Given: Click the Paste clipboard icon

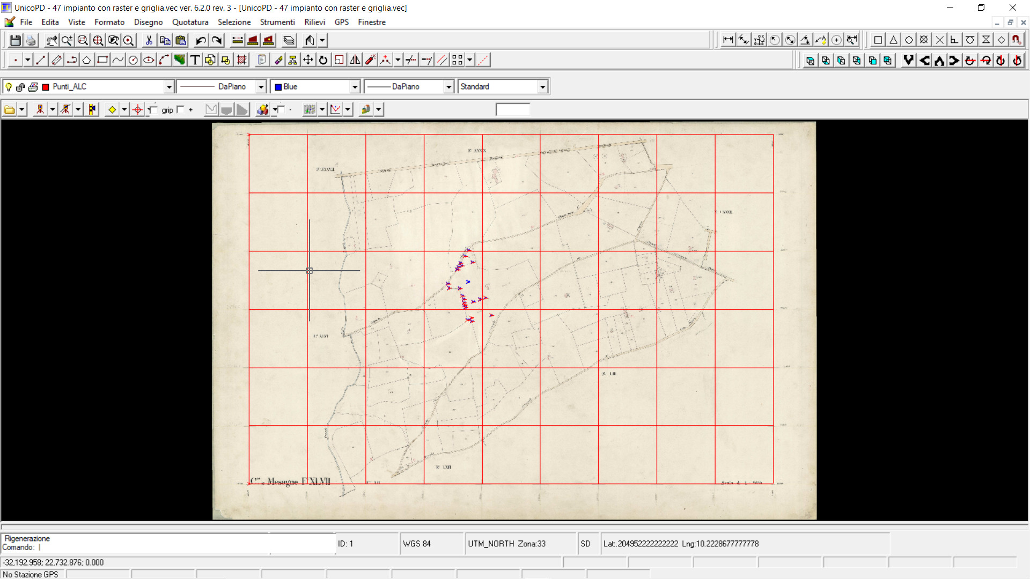Looking at the screenshot, I should point(180,40).
